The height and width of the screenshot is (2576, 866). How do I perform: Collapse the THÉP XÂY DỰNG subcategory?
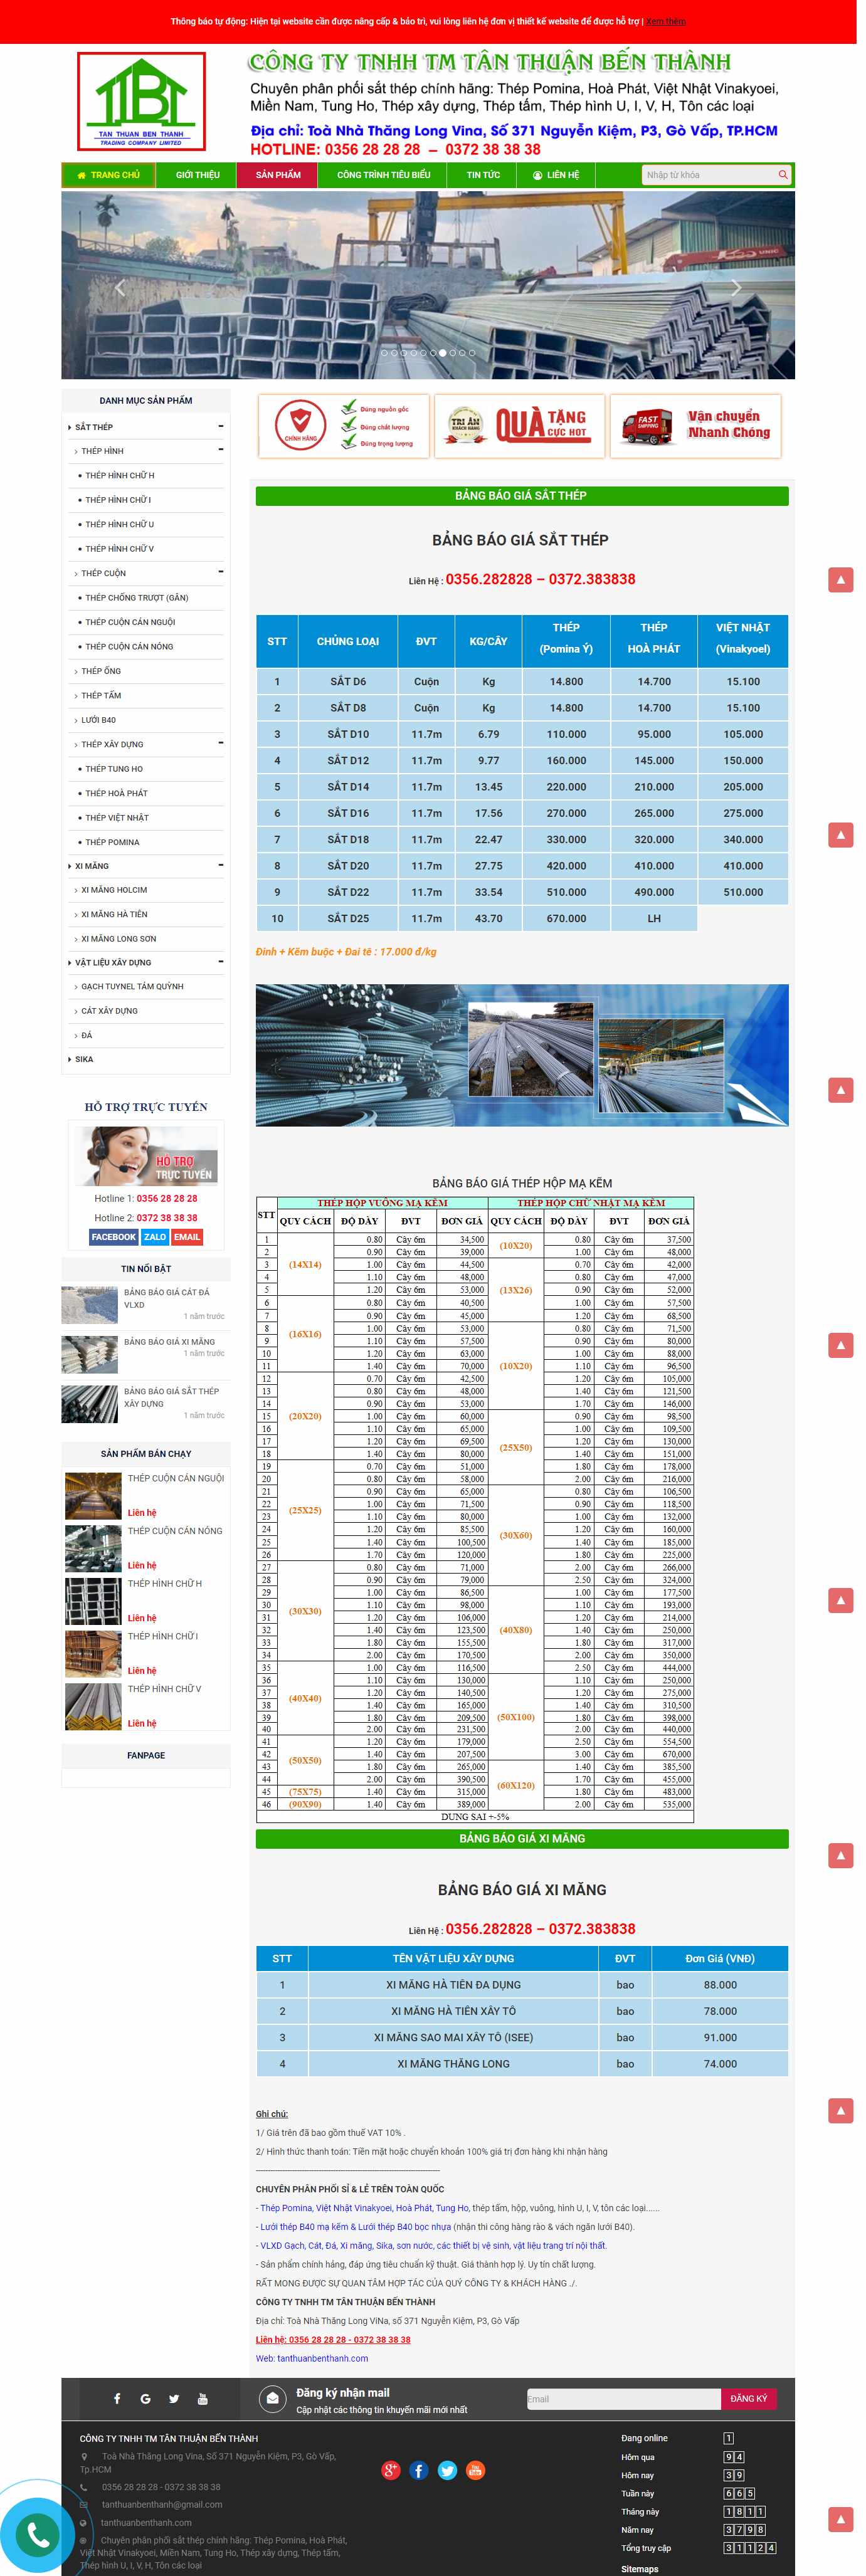pos(220,743)
